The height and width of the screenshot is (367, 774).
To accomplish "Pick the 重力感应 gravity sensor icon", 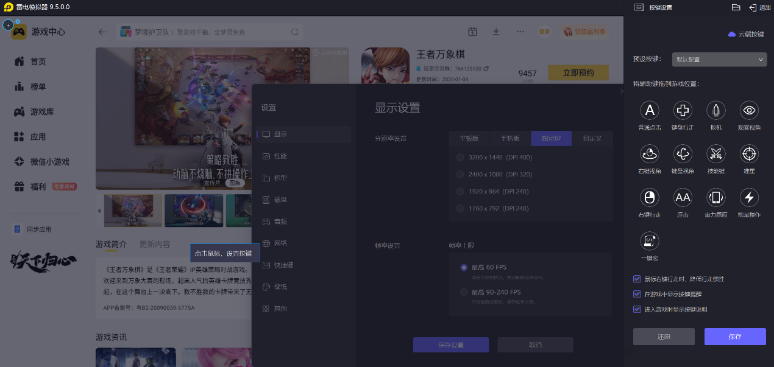I will 716,197.
